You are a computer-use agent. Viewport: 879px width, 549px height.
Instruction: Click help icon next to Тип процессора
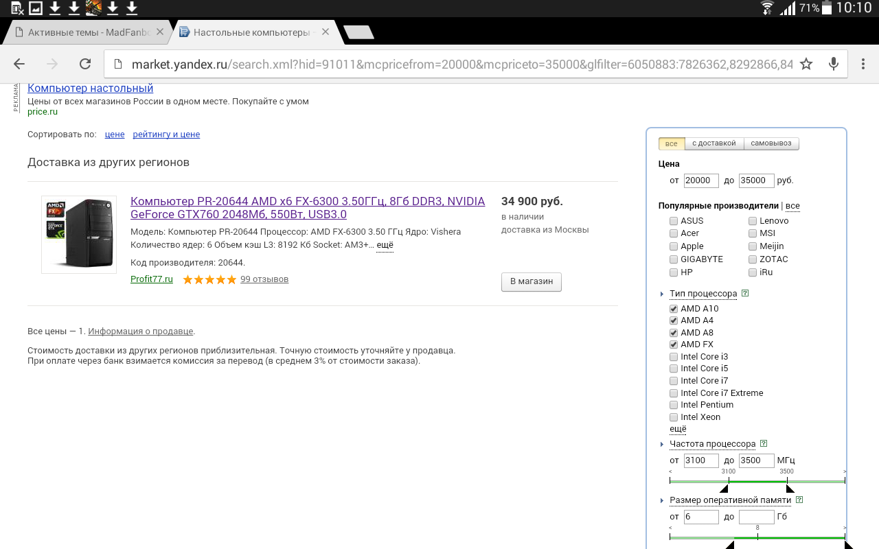pyautogui.click(x=745, y=293)
